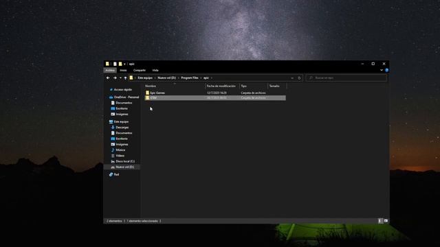Go up one folder level
The image size is (440, 247).
(125, 78)
